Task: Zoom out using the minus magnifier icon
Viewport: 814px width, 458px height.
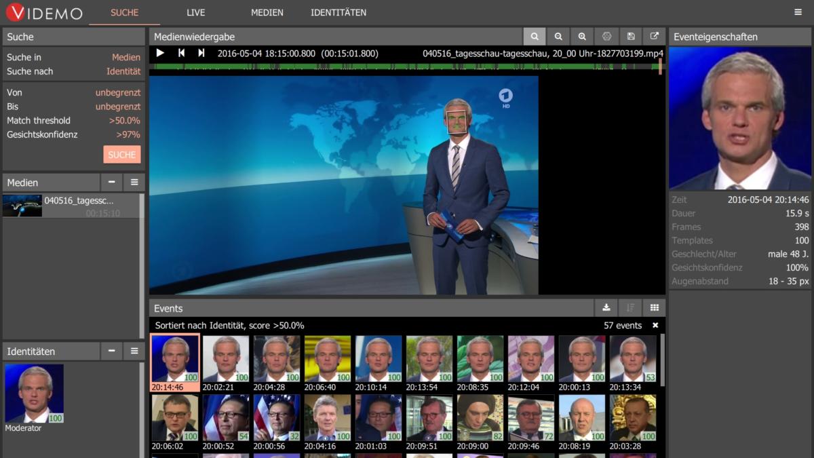Action: [x=558, y=36]
